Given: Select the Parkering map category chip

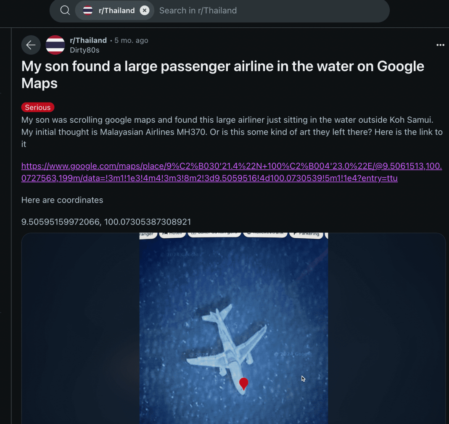Looking at the screenshot, I should tap(306, 234).
